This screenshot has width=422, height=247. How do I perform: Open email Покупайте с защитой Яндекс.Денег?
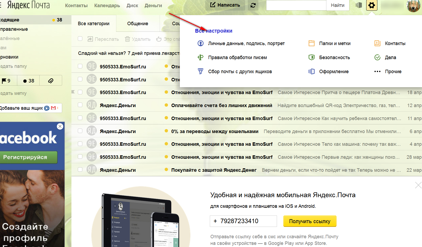[x=214, y=170]
